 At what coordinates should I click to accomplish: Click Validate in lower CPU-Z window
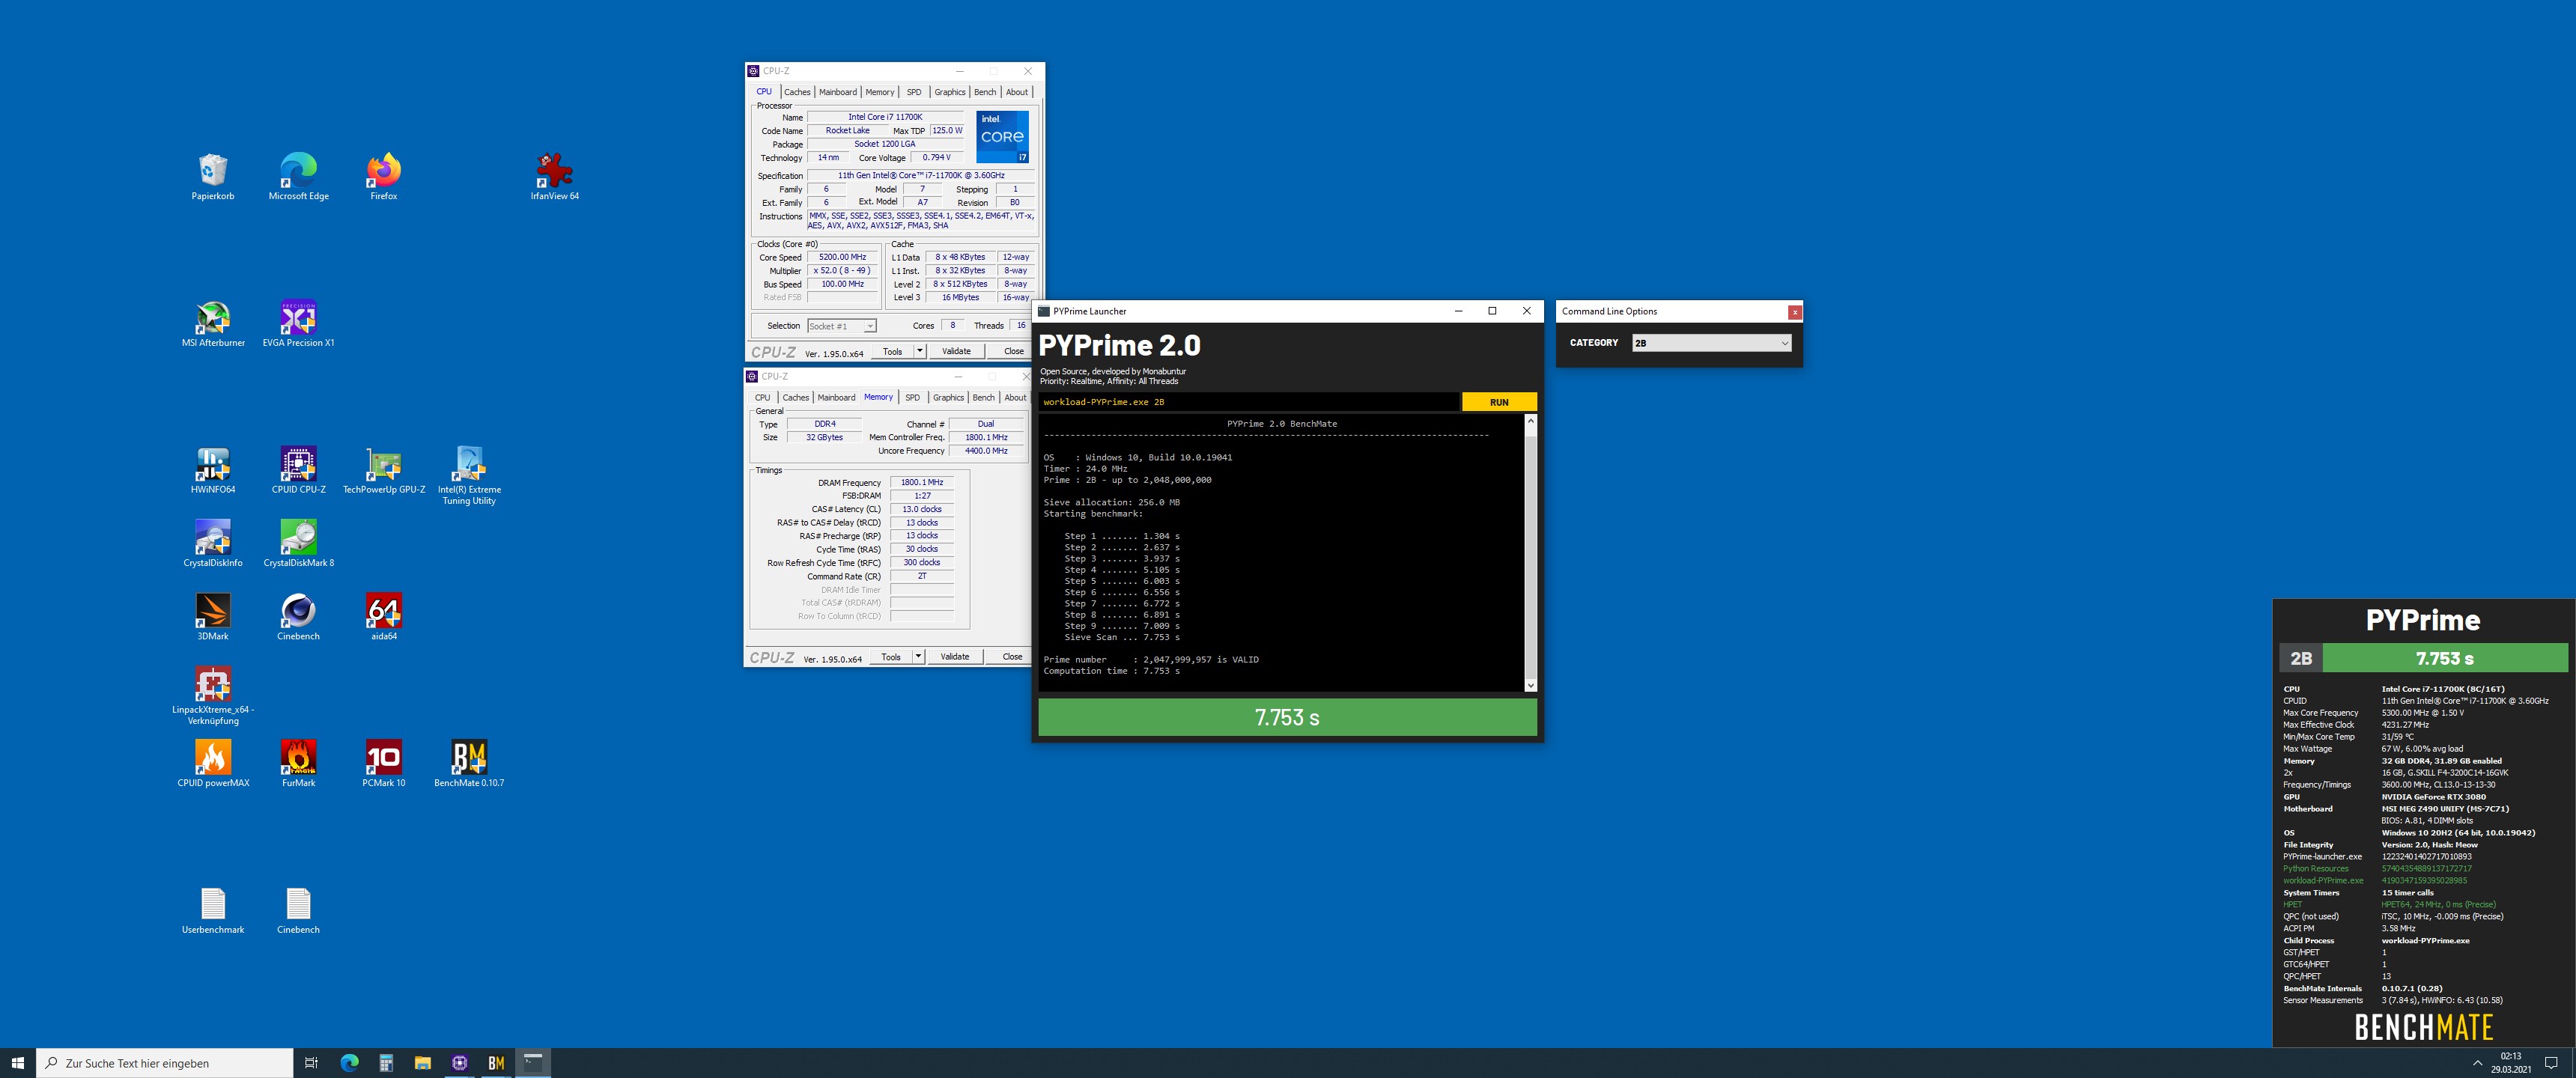click(x=954, y=657)
